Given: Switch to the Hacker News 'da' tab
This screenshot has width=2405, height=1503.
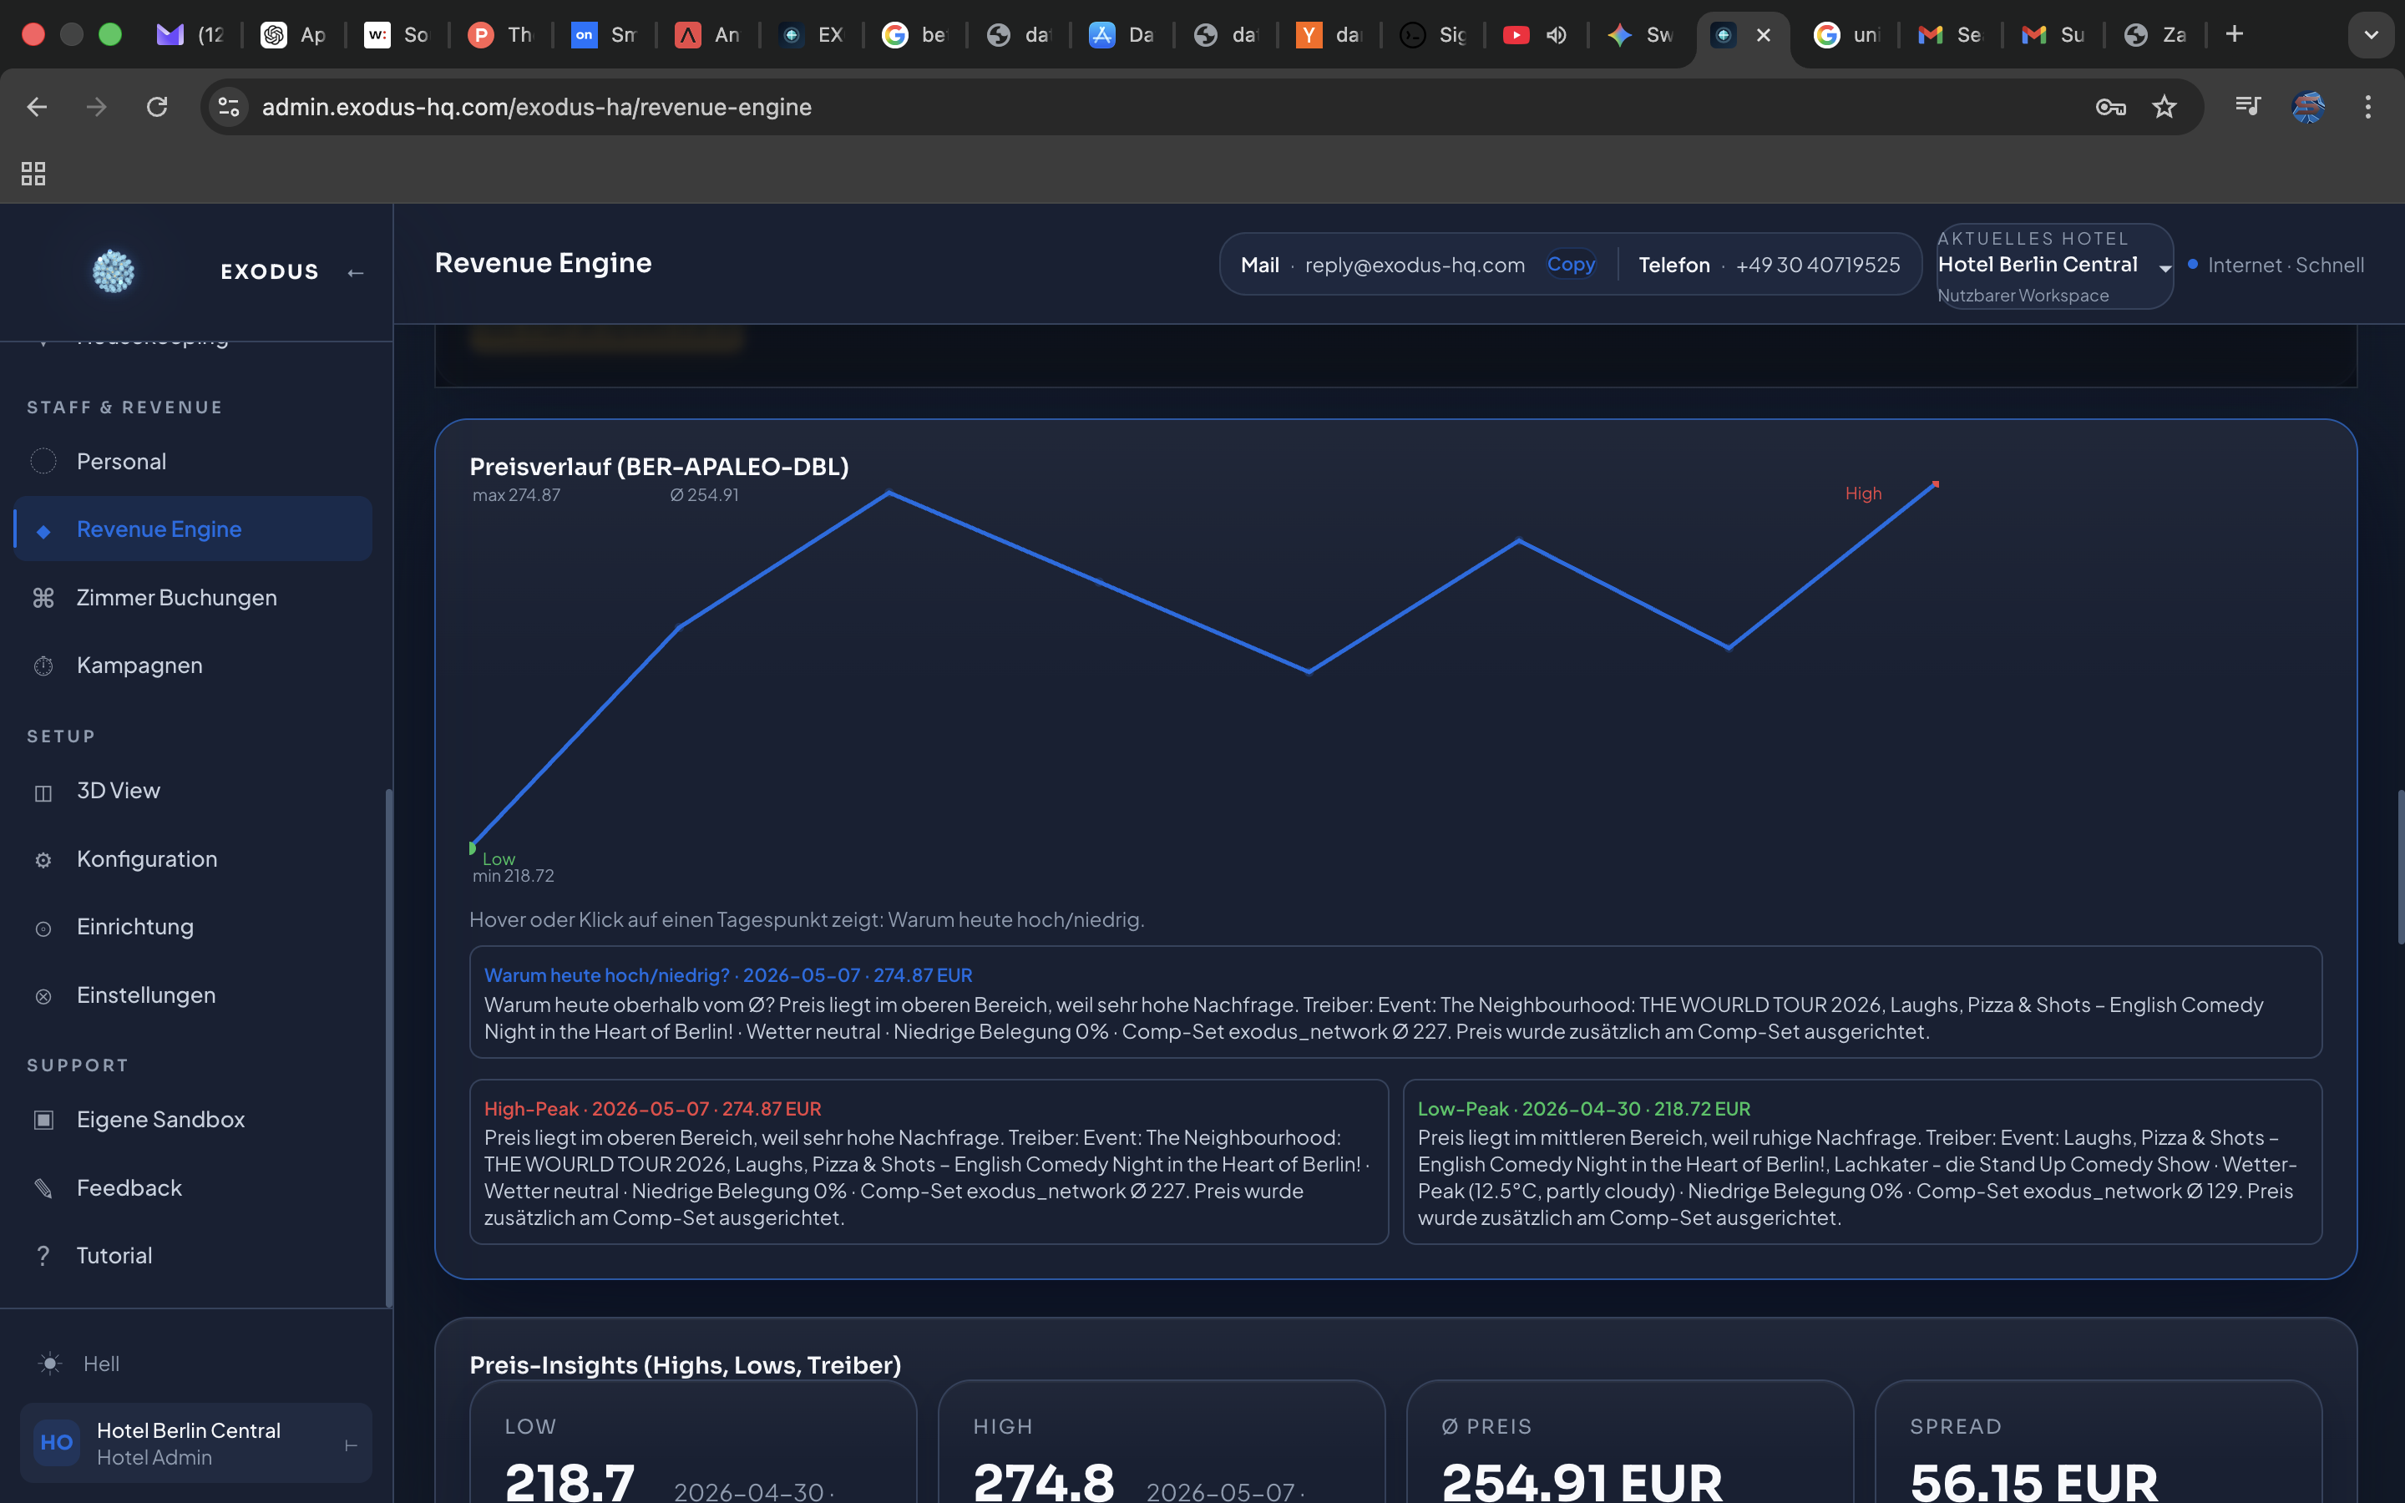Looking at the screenshot, I should point(1329,35).
